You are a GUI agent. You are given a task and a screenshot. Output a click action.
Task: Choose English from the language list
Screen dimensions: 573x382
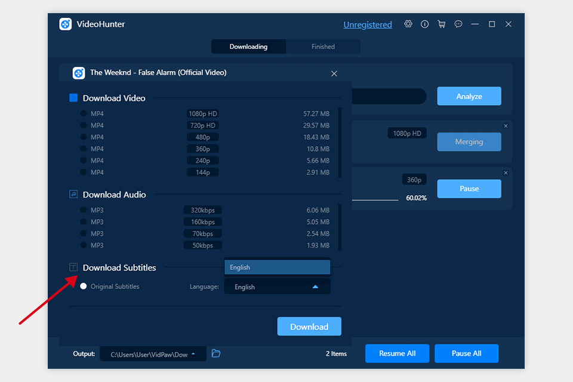pos(277,267)
